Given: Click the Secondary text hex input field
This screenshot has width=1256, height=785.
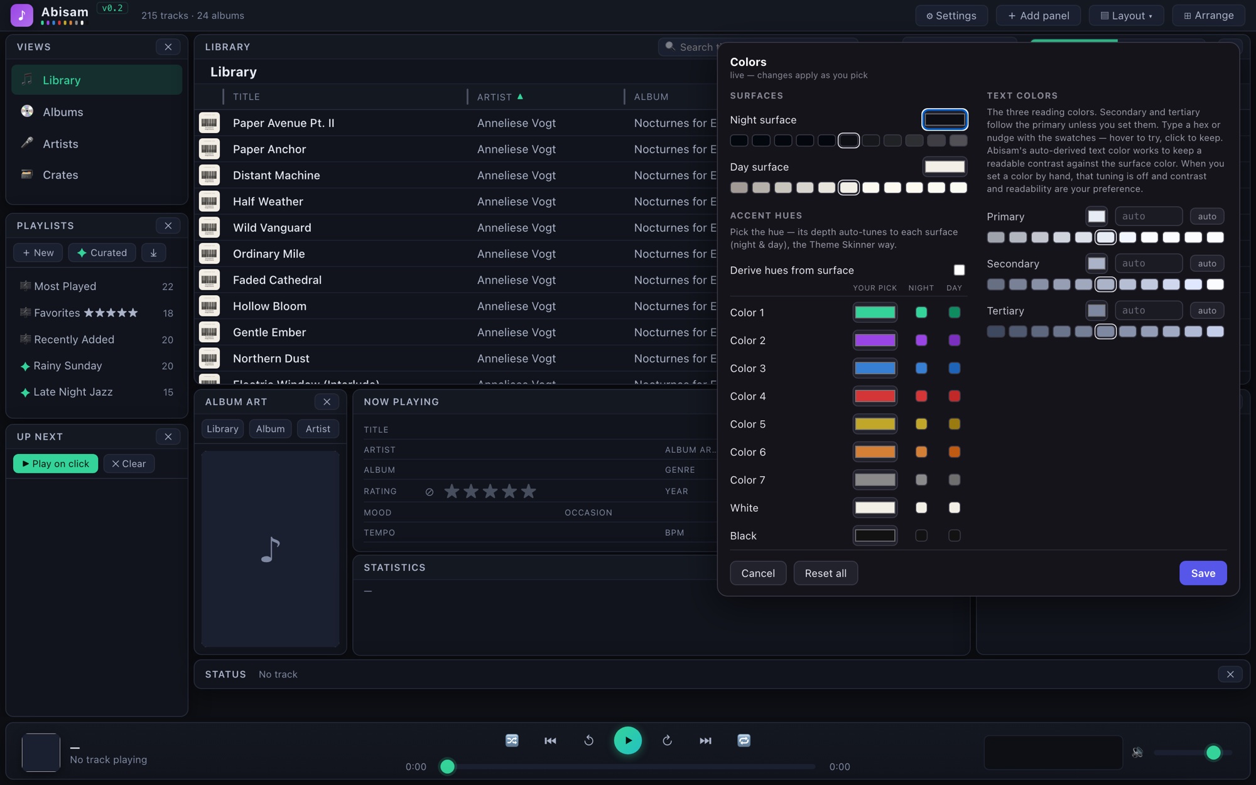Looking at the screenshot, I should pyautogui.click(x=1149, y=263).
